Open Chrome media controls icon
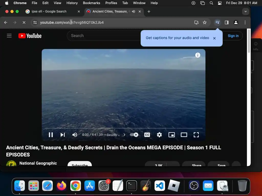262x196 pixels. [217, 22]
